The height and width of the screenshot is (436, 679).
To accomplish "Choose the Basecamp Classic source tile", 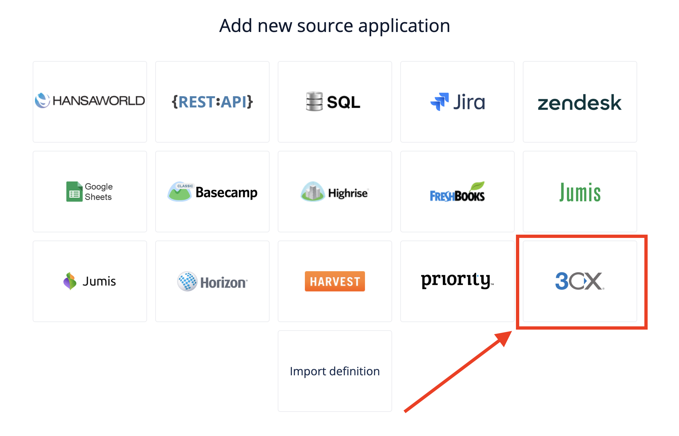I will (x=212, y=192).
